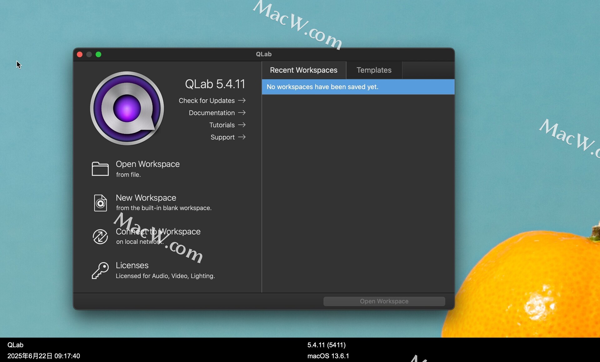The image size is (600, 362).
Task: Click the 'QLab' label in bottom bar
Action: 15,345
